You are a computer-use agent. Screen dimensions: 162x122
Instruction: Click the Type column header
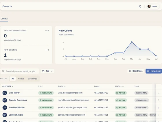41,86
